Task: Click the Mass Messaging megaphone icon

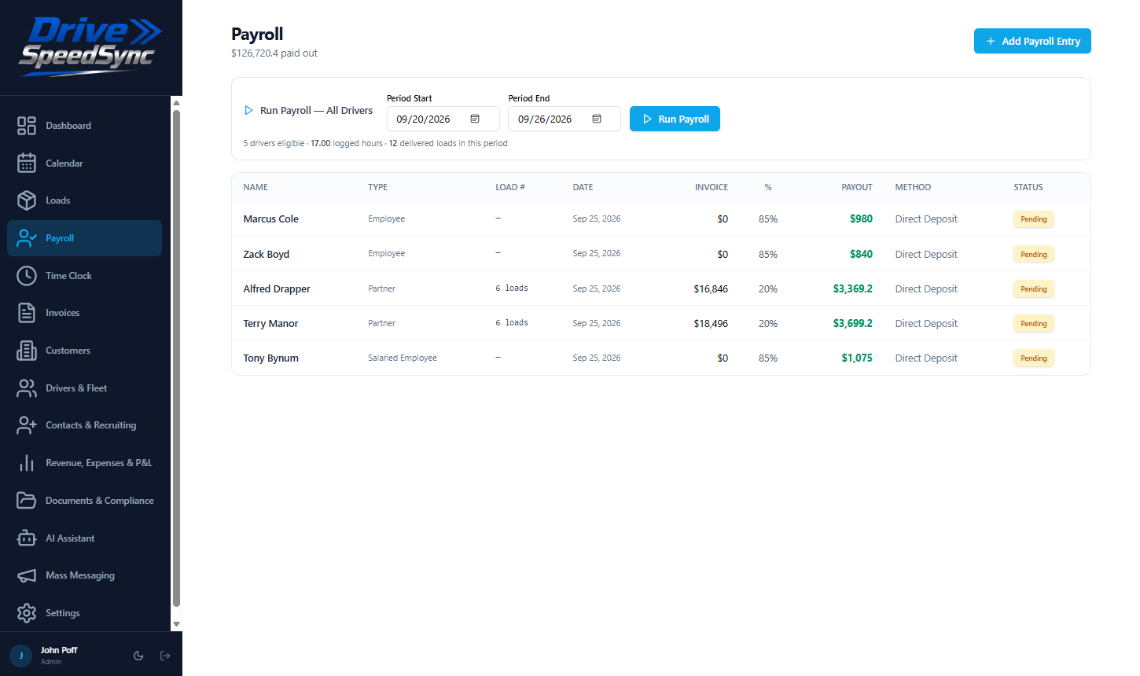Action: [x=27, y=575]
